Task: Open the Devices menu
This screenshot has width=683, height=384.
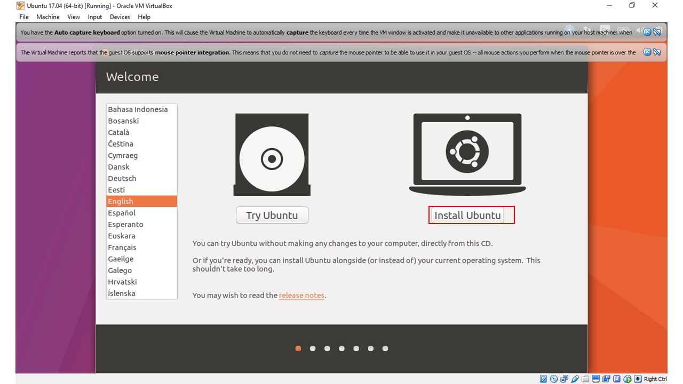Action: (x=120, y=17)
